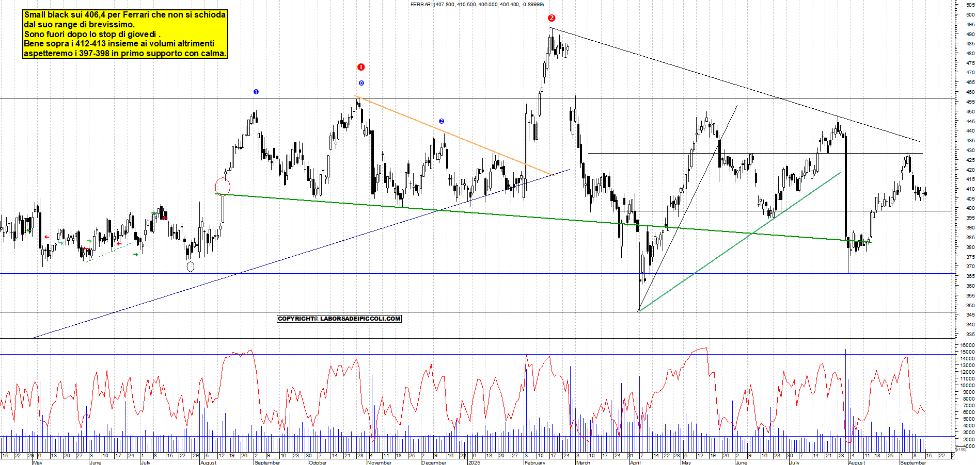Click the February label on the time axis
976x465 pixels.
(534, 462)
